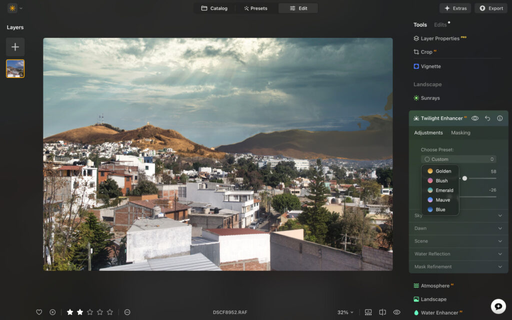
Task: Click the add new layer plus icon
Action: pyautogui.click(x=15, y=47)
